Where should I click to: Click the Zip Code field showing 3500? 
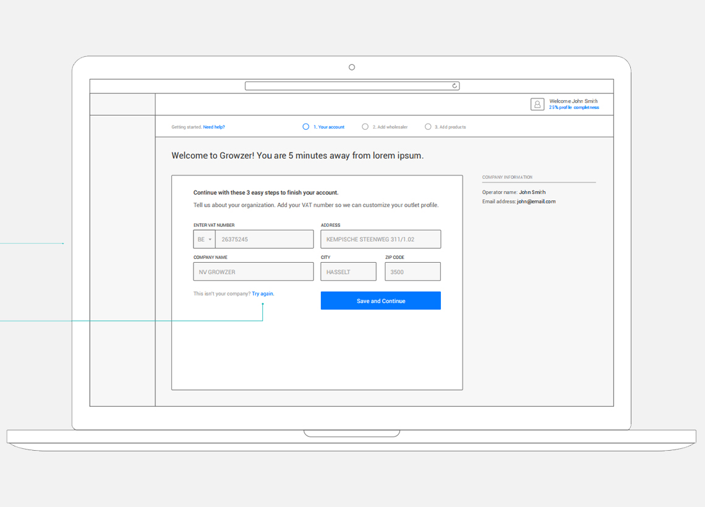[x=412, y=271]
